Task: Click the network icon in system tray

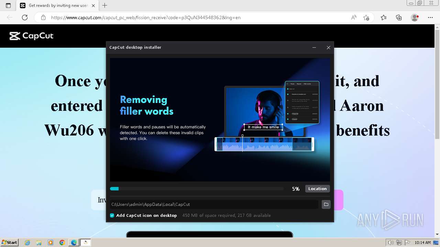Action: pos(399,243)
